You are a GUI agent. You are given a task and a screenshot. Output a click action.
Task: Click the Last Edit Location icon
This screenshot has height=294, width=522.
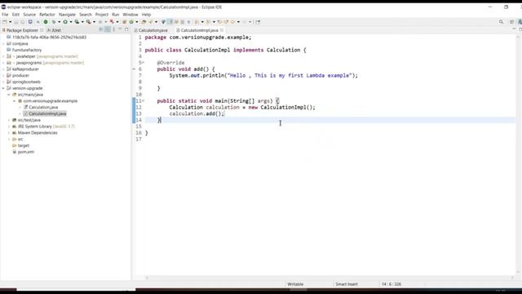219,22
